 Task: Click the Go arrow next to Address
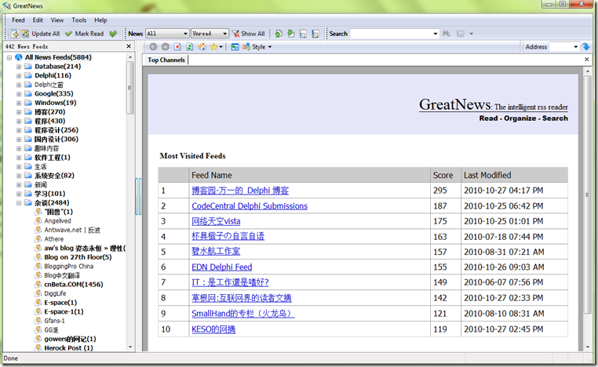click(586, 47)
